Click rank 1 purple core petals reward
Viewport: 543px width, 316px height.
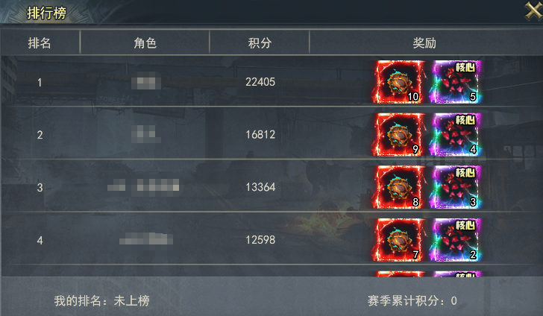(456, 82)
